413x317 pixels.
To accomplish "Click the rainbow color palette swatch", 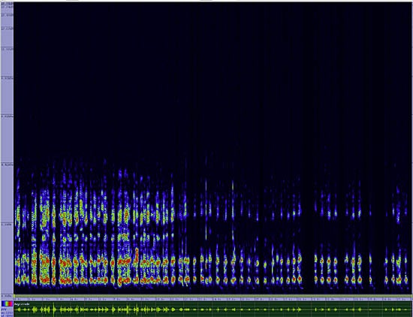I will (x=7, y=303).
